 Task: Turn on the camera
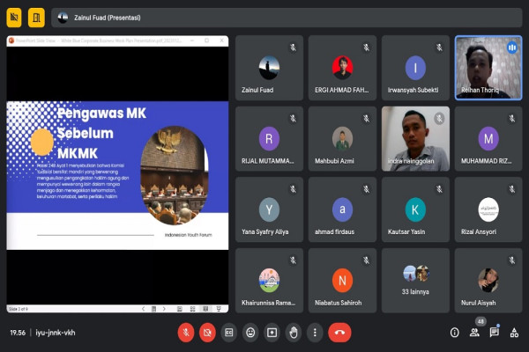(x=207, y=333)
